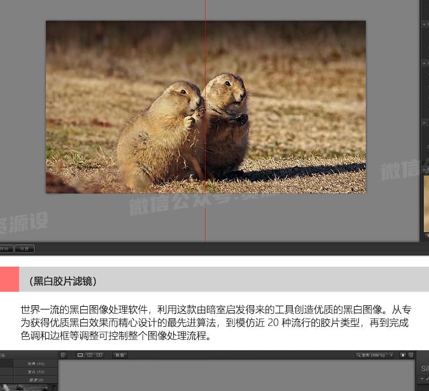Click the 设置 settings button
Image resolution: width=429 pixels, height=391 pixels.
(x=24, y=249)
